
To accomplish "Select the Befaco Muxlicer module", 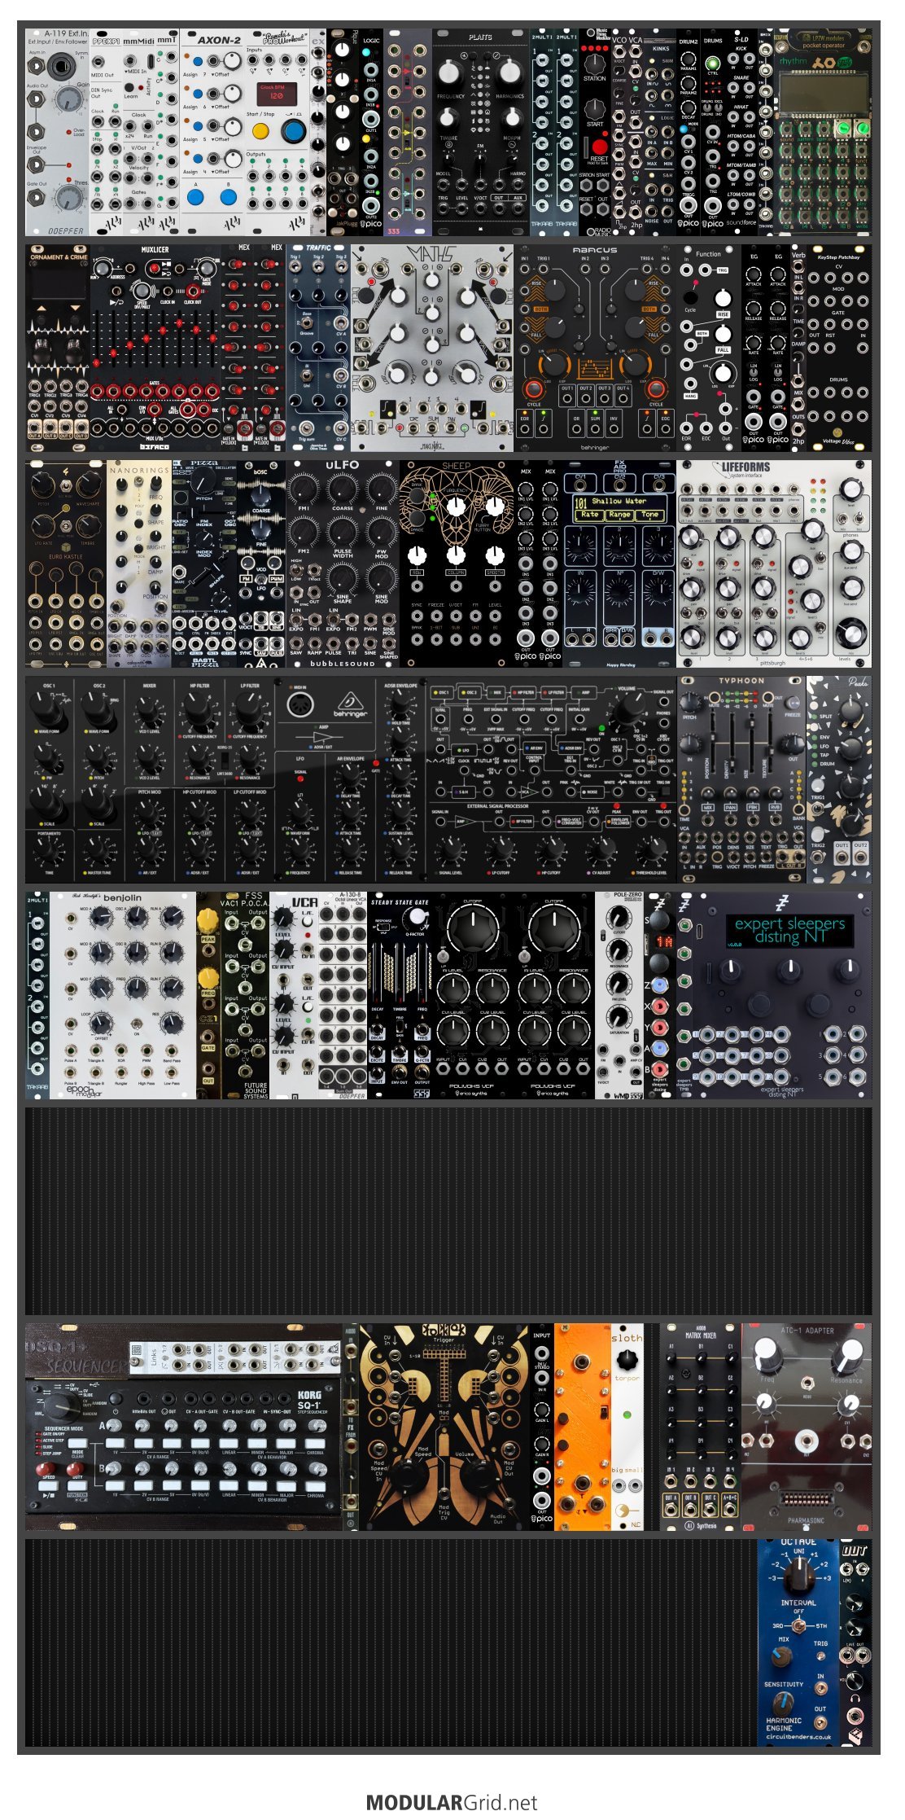I will tap(155, 349).
